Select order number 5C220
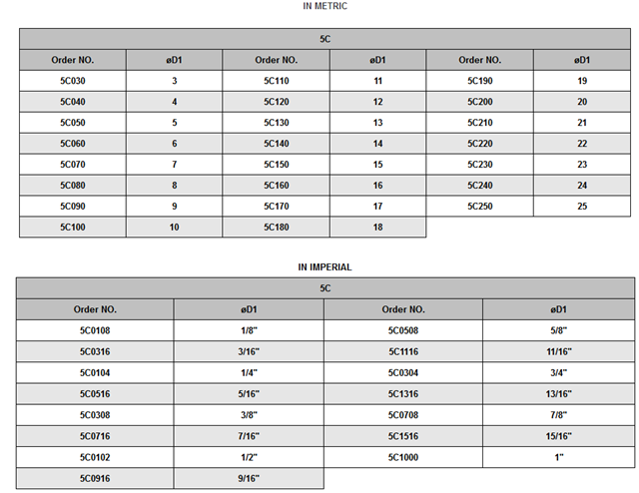 480,144
